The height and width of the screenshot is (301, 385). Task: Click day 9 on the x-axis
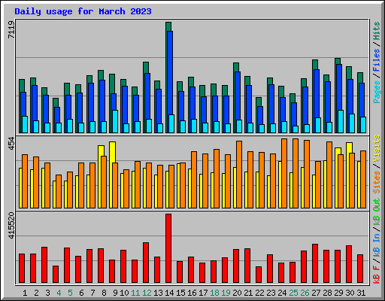(x=115, y=293)
